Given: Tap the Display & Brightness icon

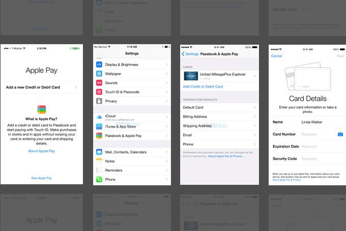Looking at the screenshot, I should [x=99, y=64].
